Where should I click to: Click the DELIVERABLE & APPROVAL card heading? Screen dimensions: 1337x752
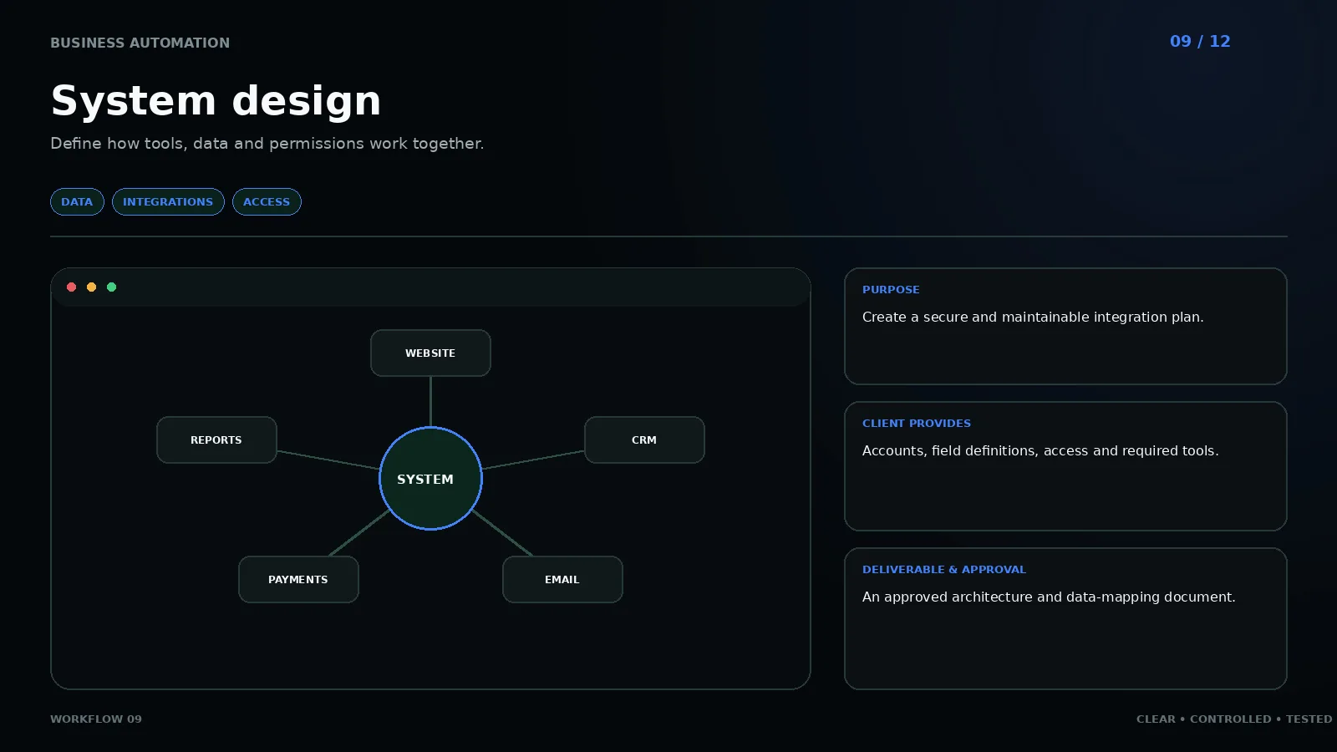(944, 569)
